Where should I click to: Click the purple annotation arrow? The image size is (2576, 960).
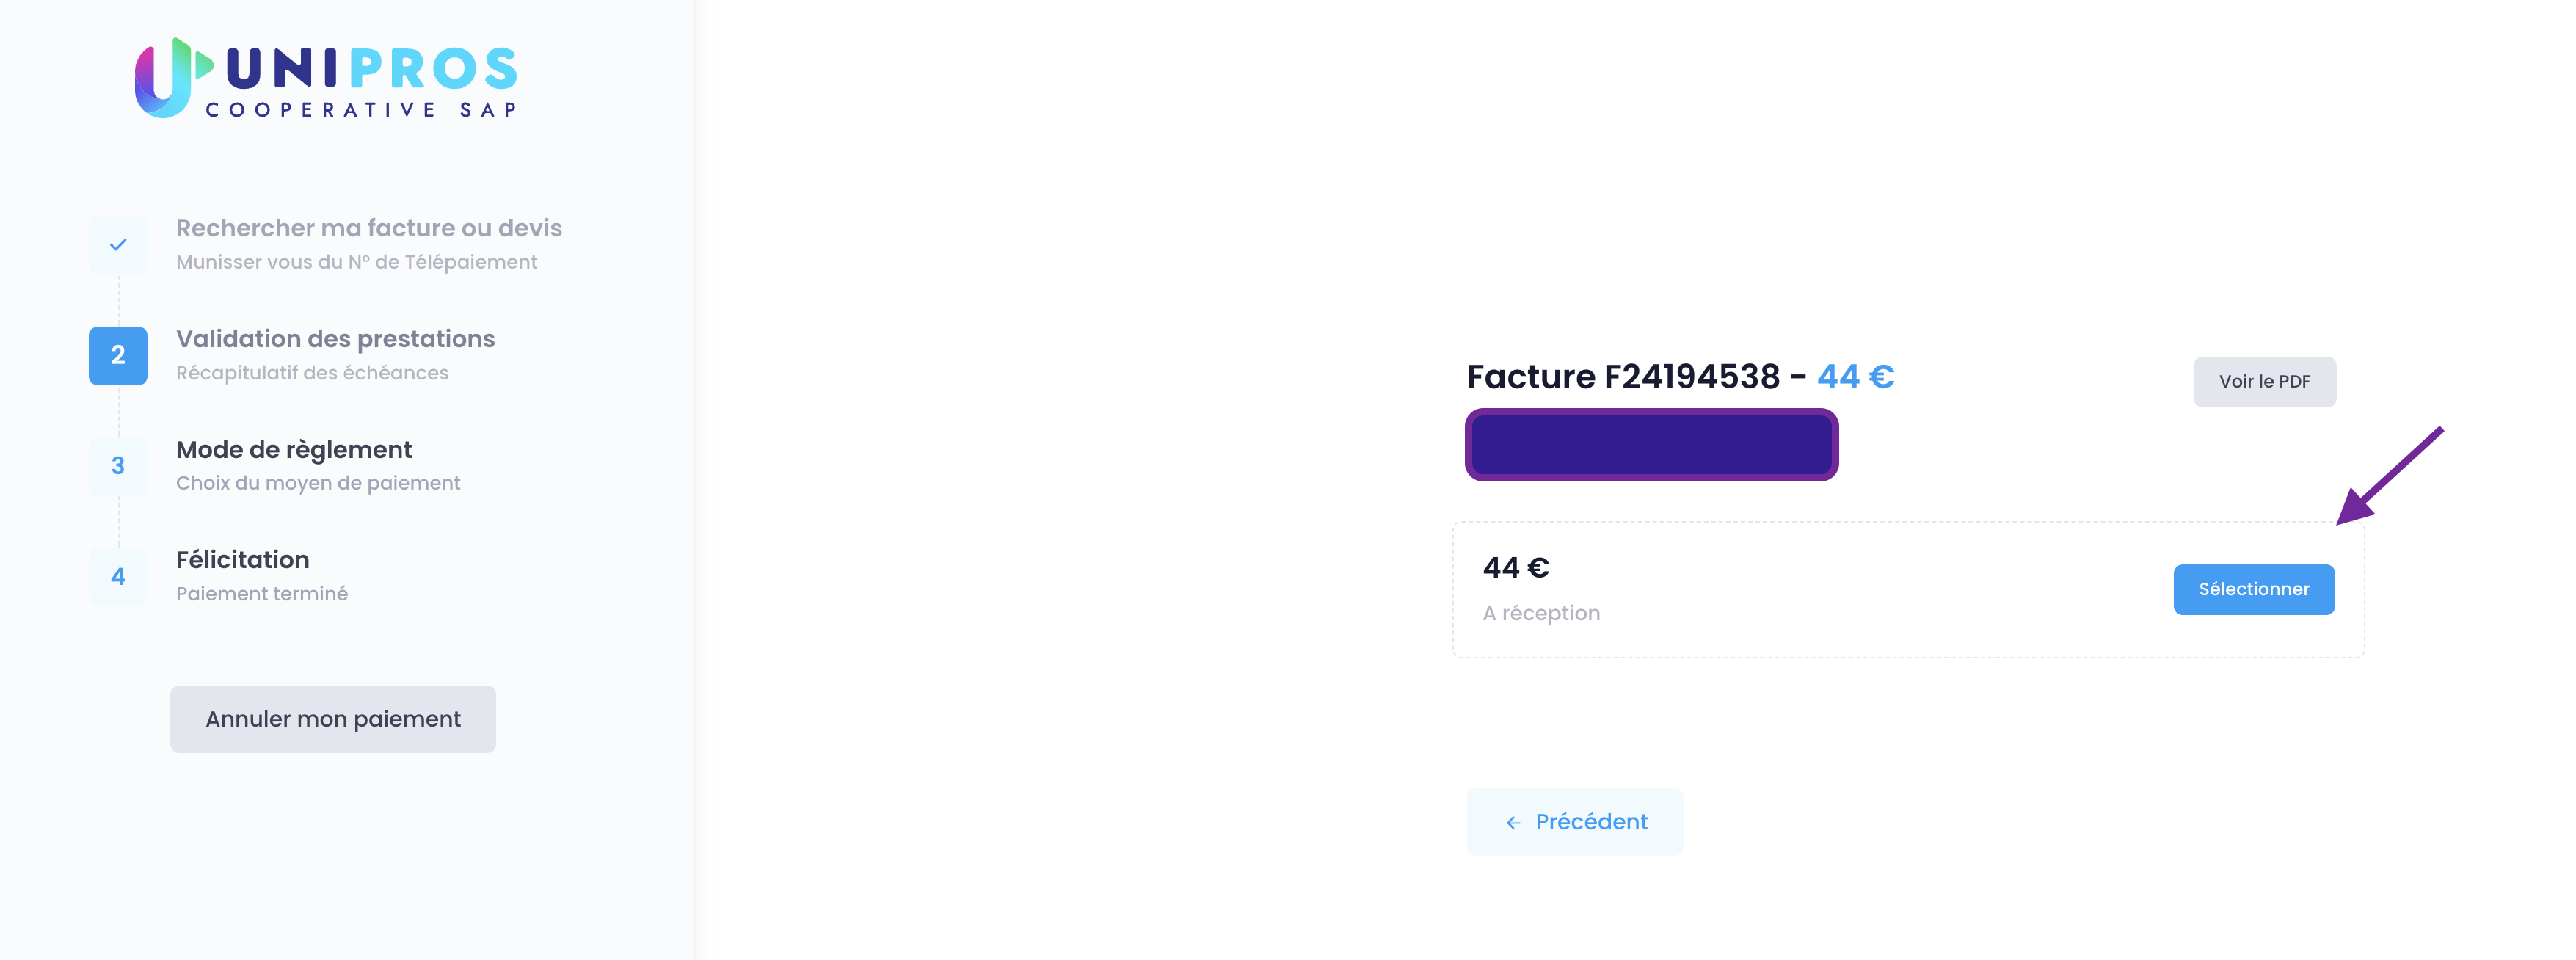[x=2390, y=476]
